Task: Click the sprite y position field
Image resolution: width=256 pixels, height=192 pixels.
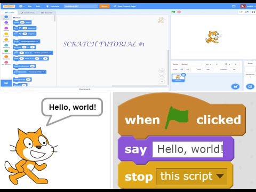Action: coord(236,64)
